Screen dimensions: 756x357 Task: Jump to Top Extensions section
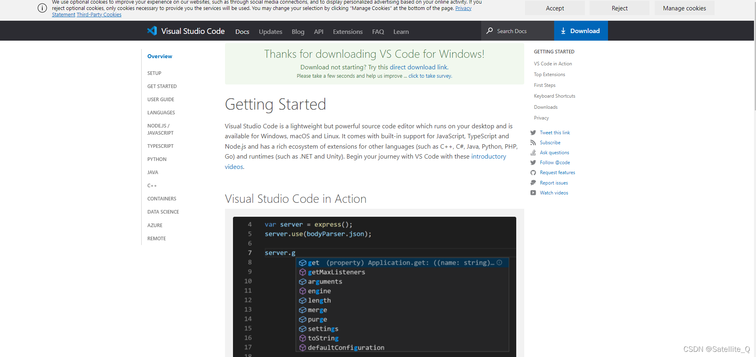(x=549, y=75)
